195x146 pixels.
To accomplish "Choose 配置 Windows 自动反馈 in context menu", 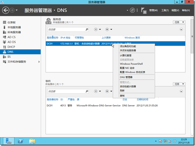I will (134, 72).
